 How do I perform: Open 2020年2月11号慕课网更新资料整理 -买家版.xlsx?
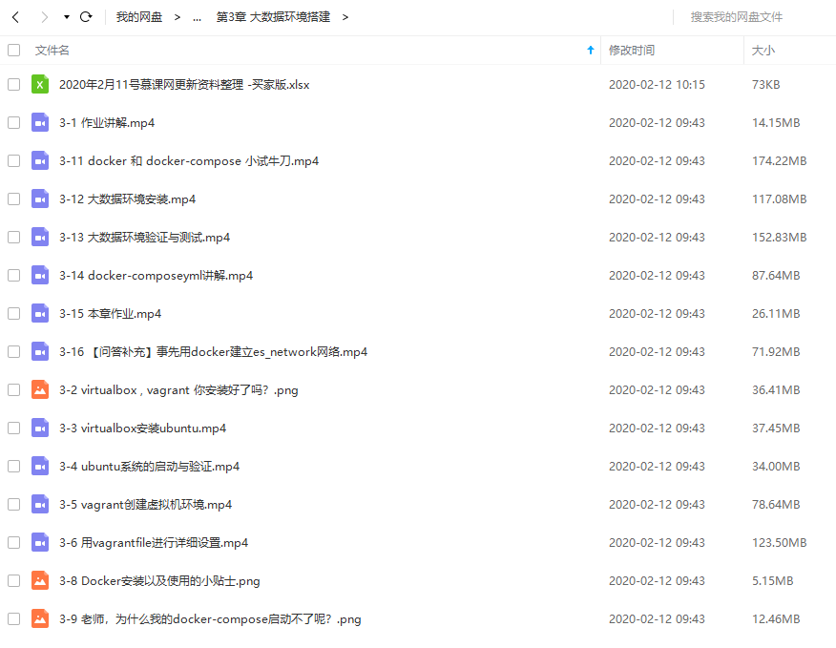point(184,85)
